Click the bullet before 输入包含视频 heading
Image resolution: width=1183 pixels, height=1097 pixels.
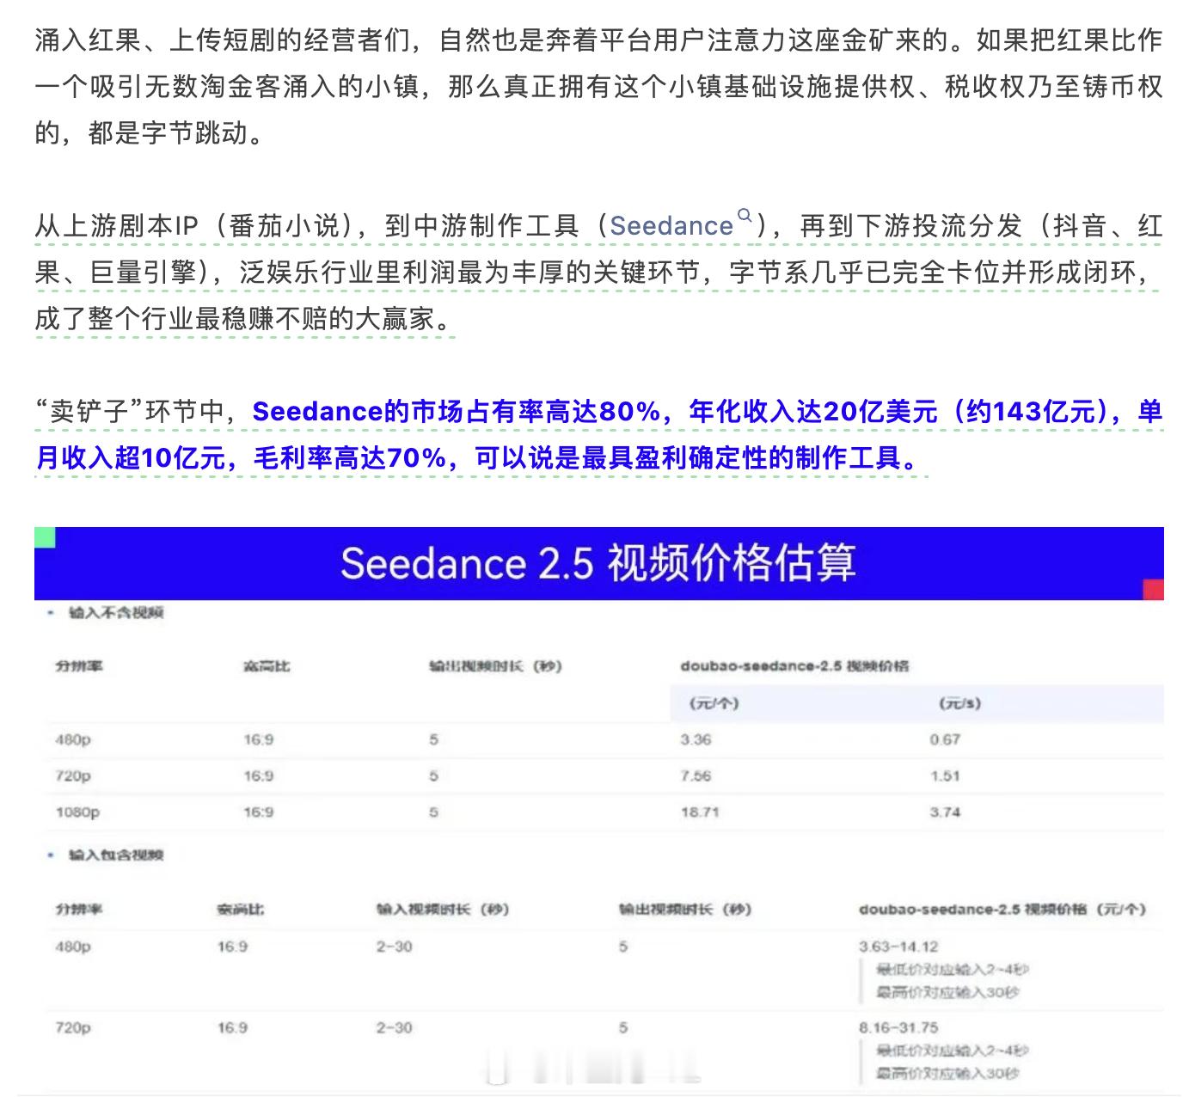point(52,855)
